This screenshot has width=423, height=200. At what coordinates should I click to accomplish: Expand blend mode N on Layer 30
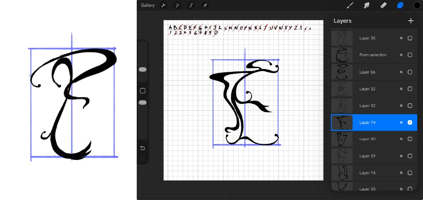pos(401,139)
